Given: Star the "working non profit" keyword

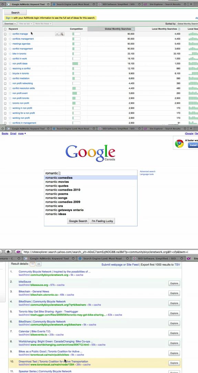Looking at the screenshot, I should [10, 118].
